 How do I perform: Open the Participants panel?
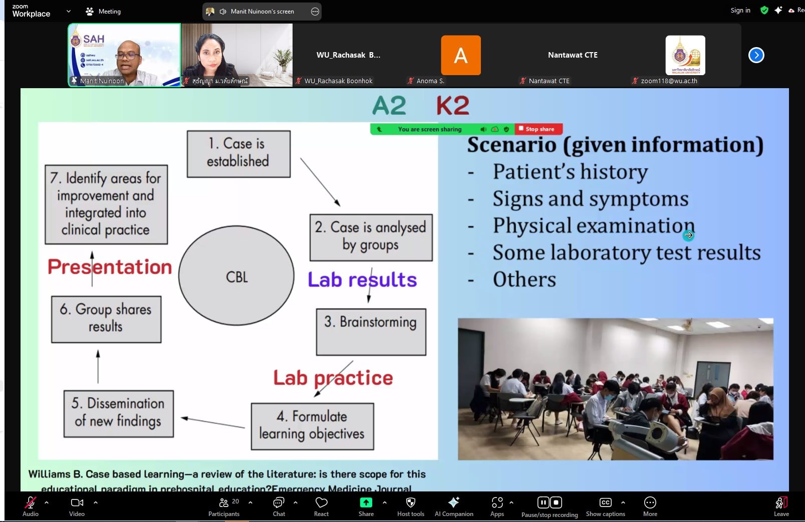pyautogui.click(x=224, y=503)
